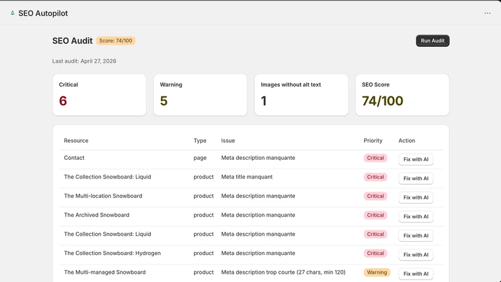Click the Priority column header
Viewport: 501px width, 282px height.
(x=373, y=140)
